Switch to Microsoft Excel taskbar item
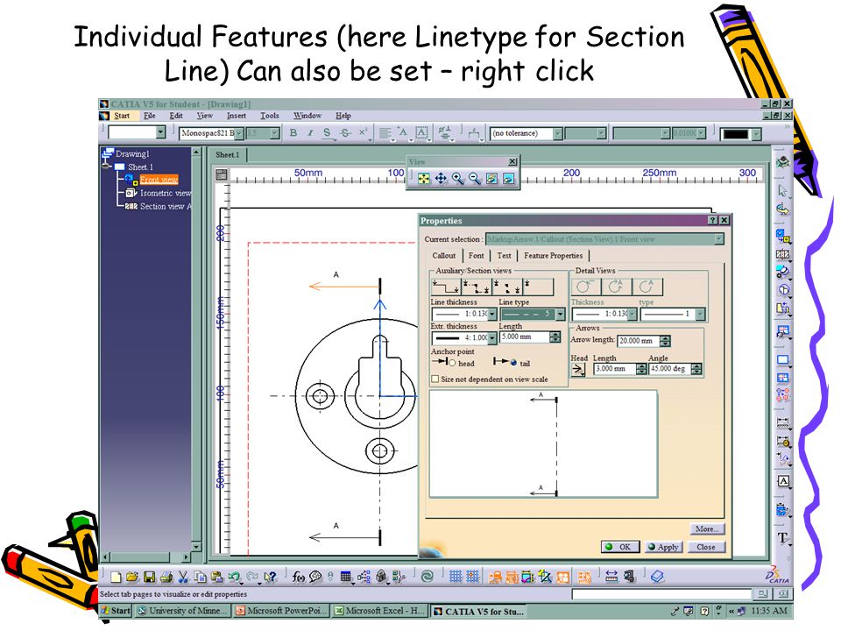Image resolution: width=841 pixels, height=631 pixels. [379, 611]
